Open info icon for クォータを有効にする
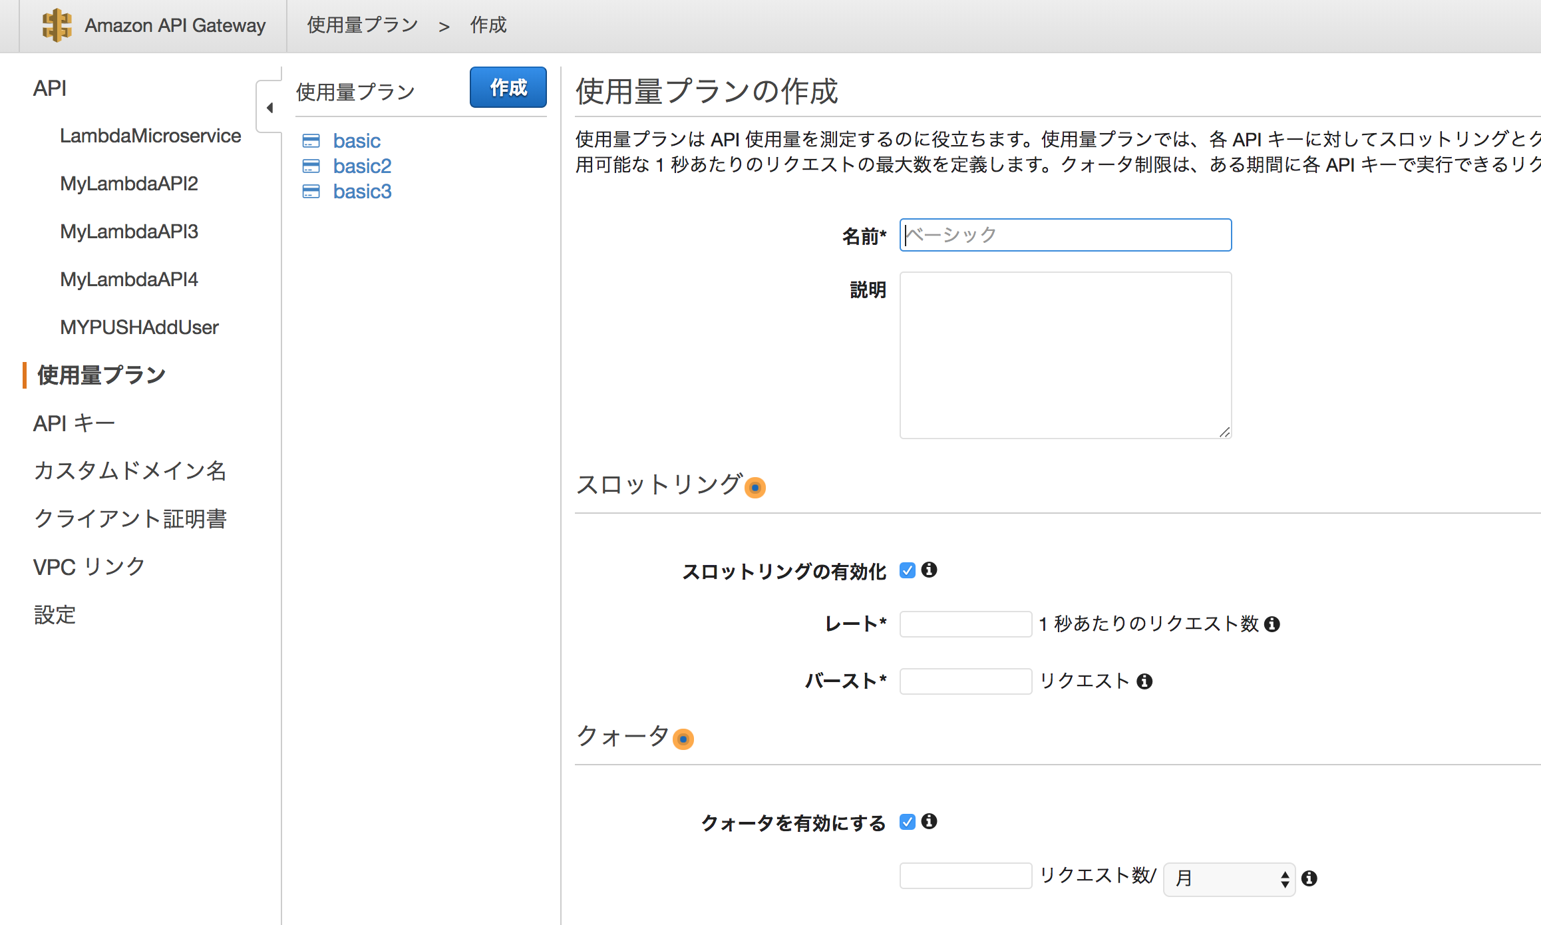Viewport: 1541px width, 925px height. [x=930, y=821]
